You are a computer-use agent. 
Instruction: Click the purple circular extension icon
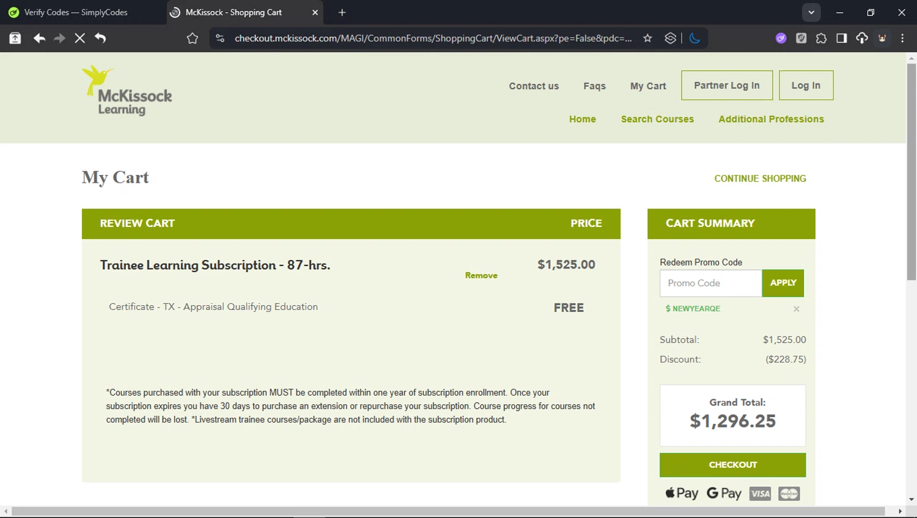click(x=781, y=38)
